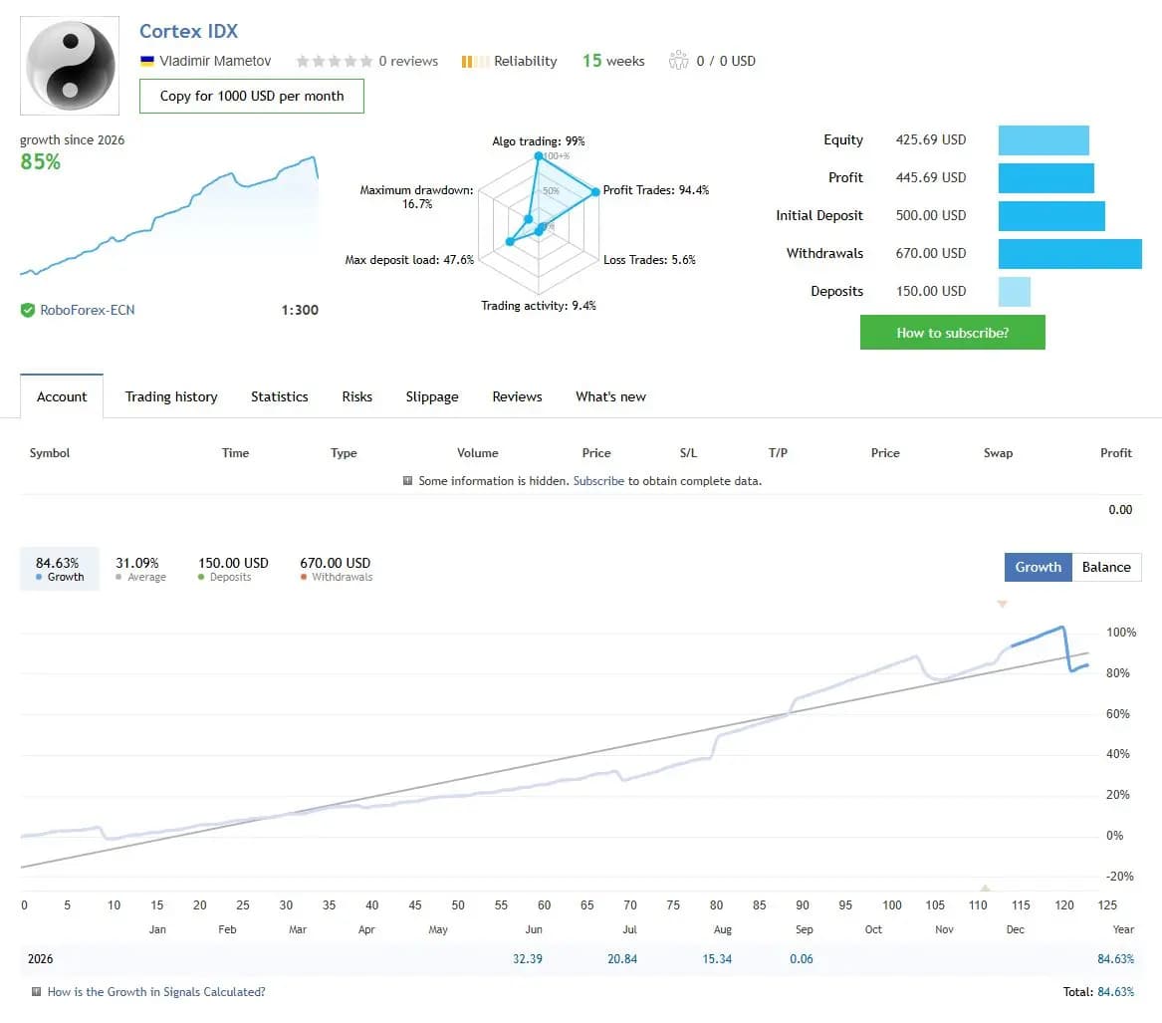Click the yin-yang signal avatar image
This screenshot has width=1162, height=1023.
coord(70,66)
